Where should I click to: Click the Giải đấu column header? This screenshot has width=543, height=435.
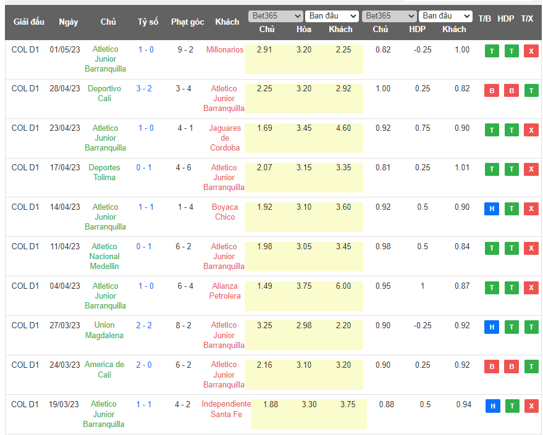click(28, 22)
